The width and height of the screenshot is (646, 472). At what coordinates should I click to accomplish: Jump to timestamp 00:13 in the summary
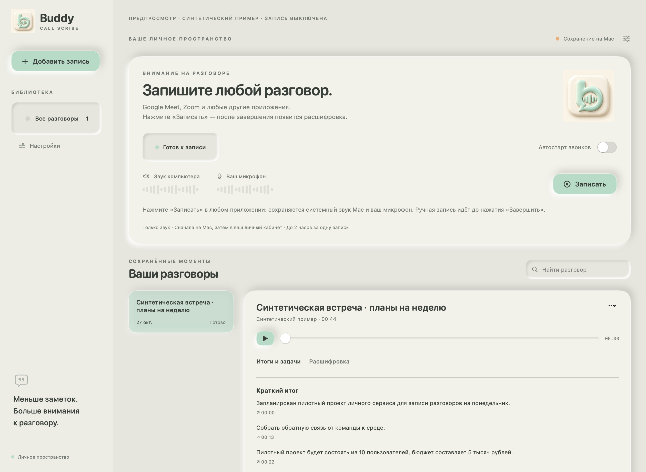coord(265,437)
